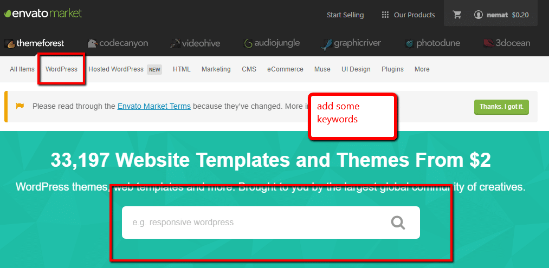The width and height of the screenshot is (549, 268).
Task: Open the HTML category menu
Action: 182,69
